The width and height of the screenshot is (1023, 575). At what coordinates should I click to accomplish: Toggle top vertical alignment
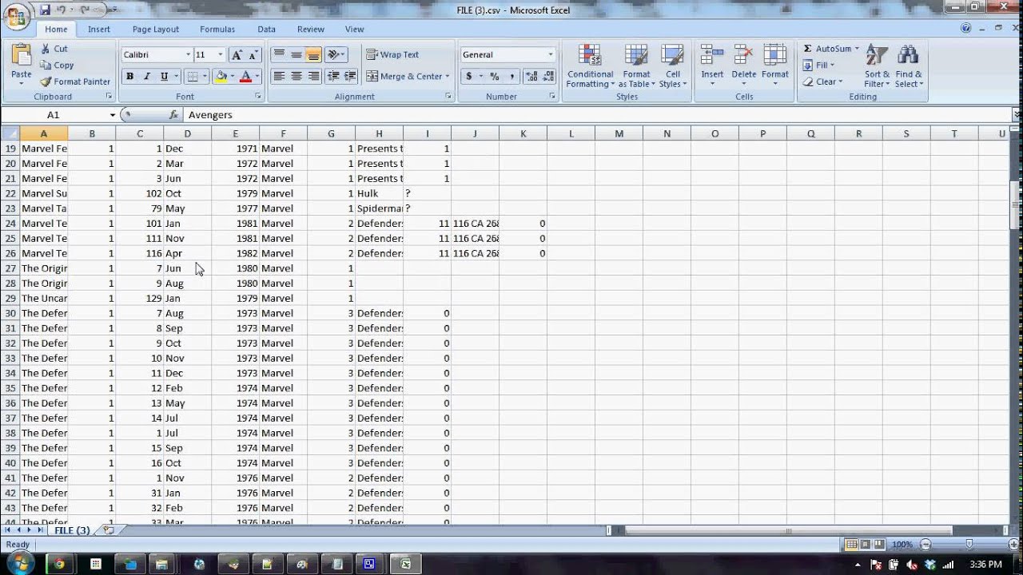tap(279, 55)
